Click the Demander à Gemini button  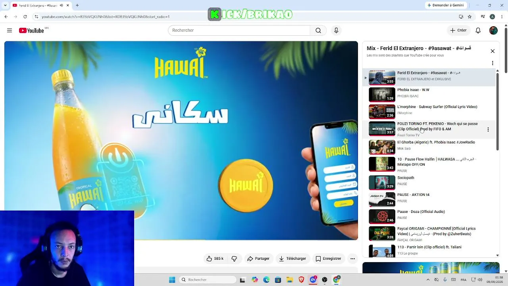click(x=445, y=5)
